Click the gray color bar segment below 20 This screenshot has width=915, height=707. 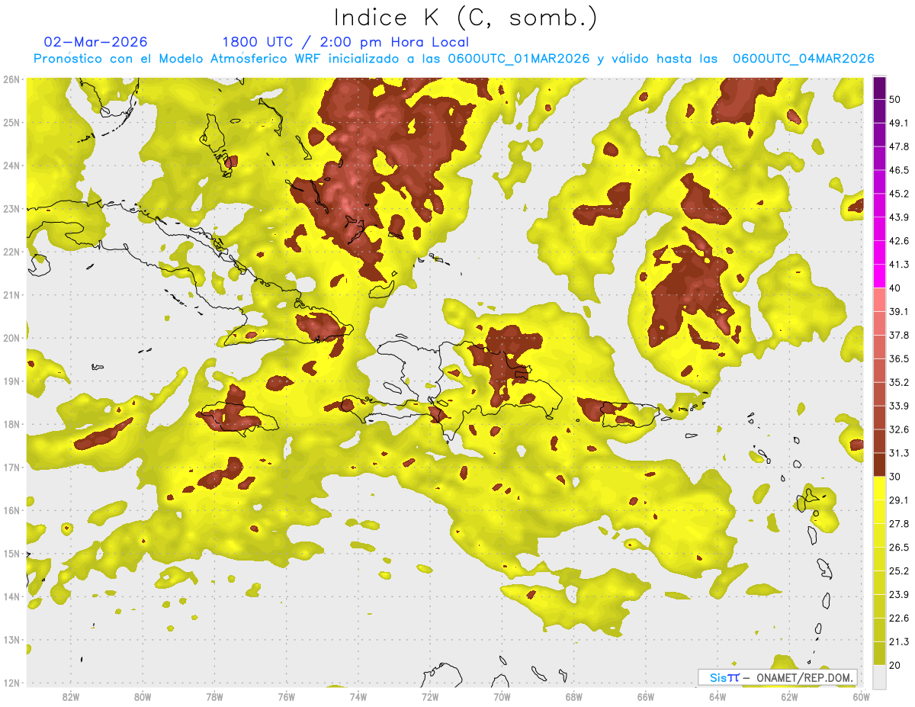[879, 676]
